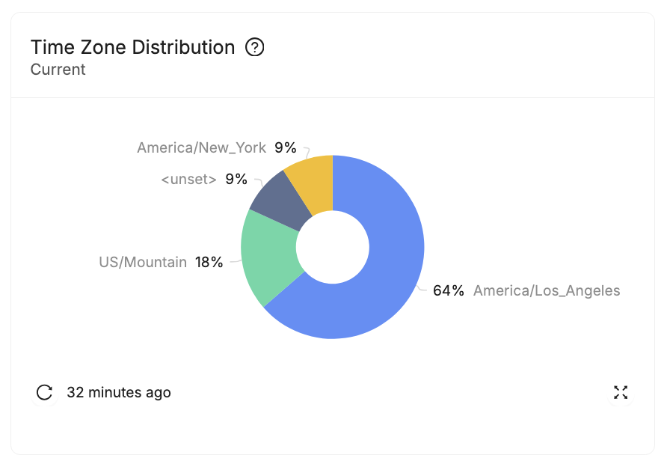The width and height of the screenshot is (664, 461).
Task: Click the America/New_York label
Action: (x=200, y=147)
